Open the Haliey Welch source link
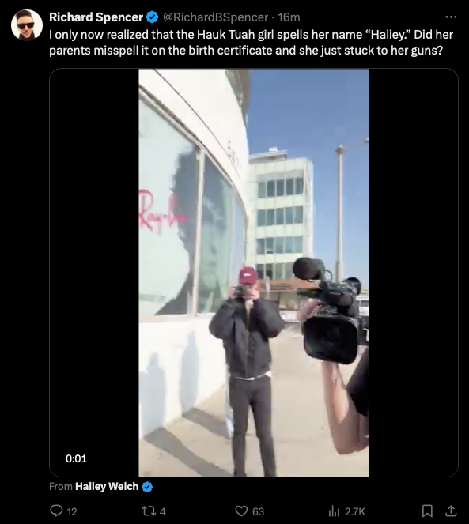Screen dimensions: 469x524 pos(107,487)
